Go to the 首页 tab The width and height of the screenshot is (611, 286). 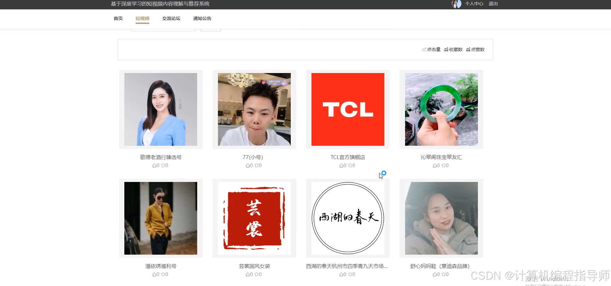[x=118, y=18]
